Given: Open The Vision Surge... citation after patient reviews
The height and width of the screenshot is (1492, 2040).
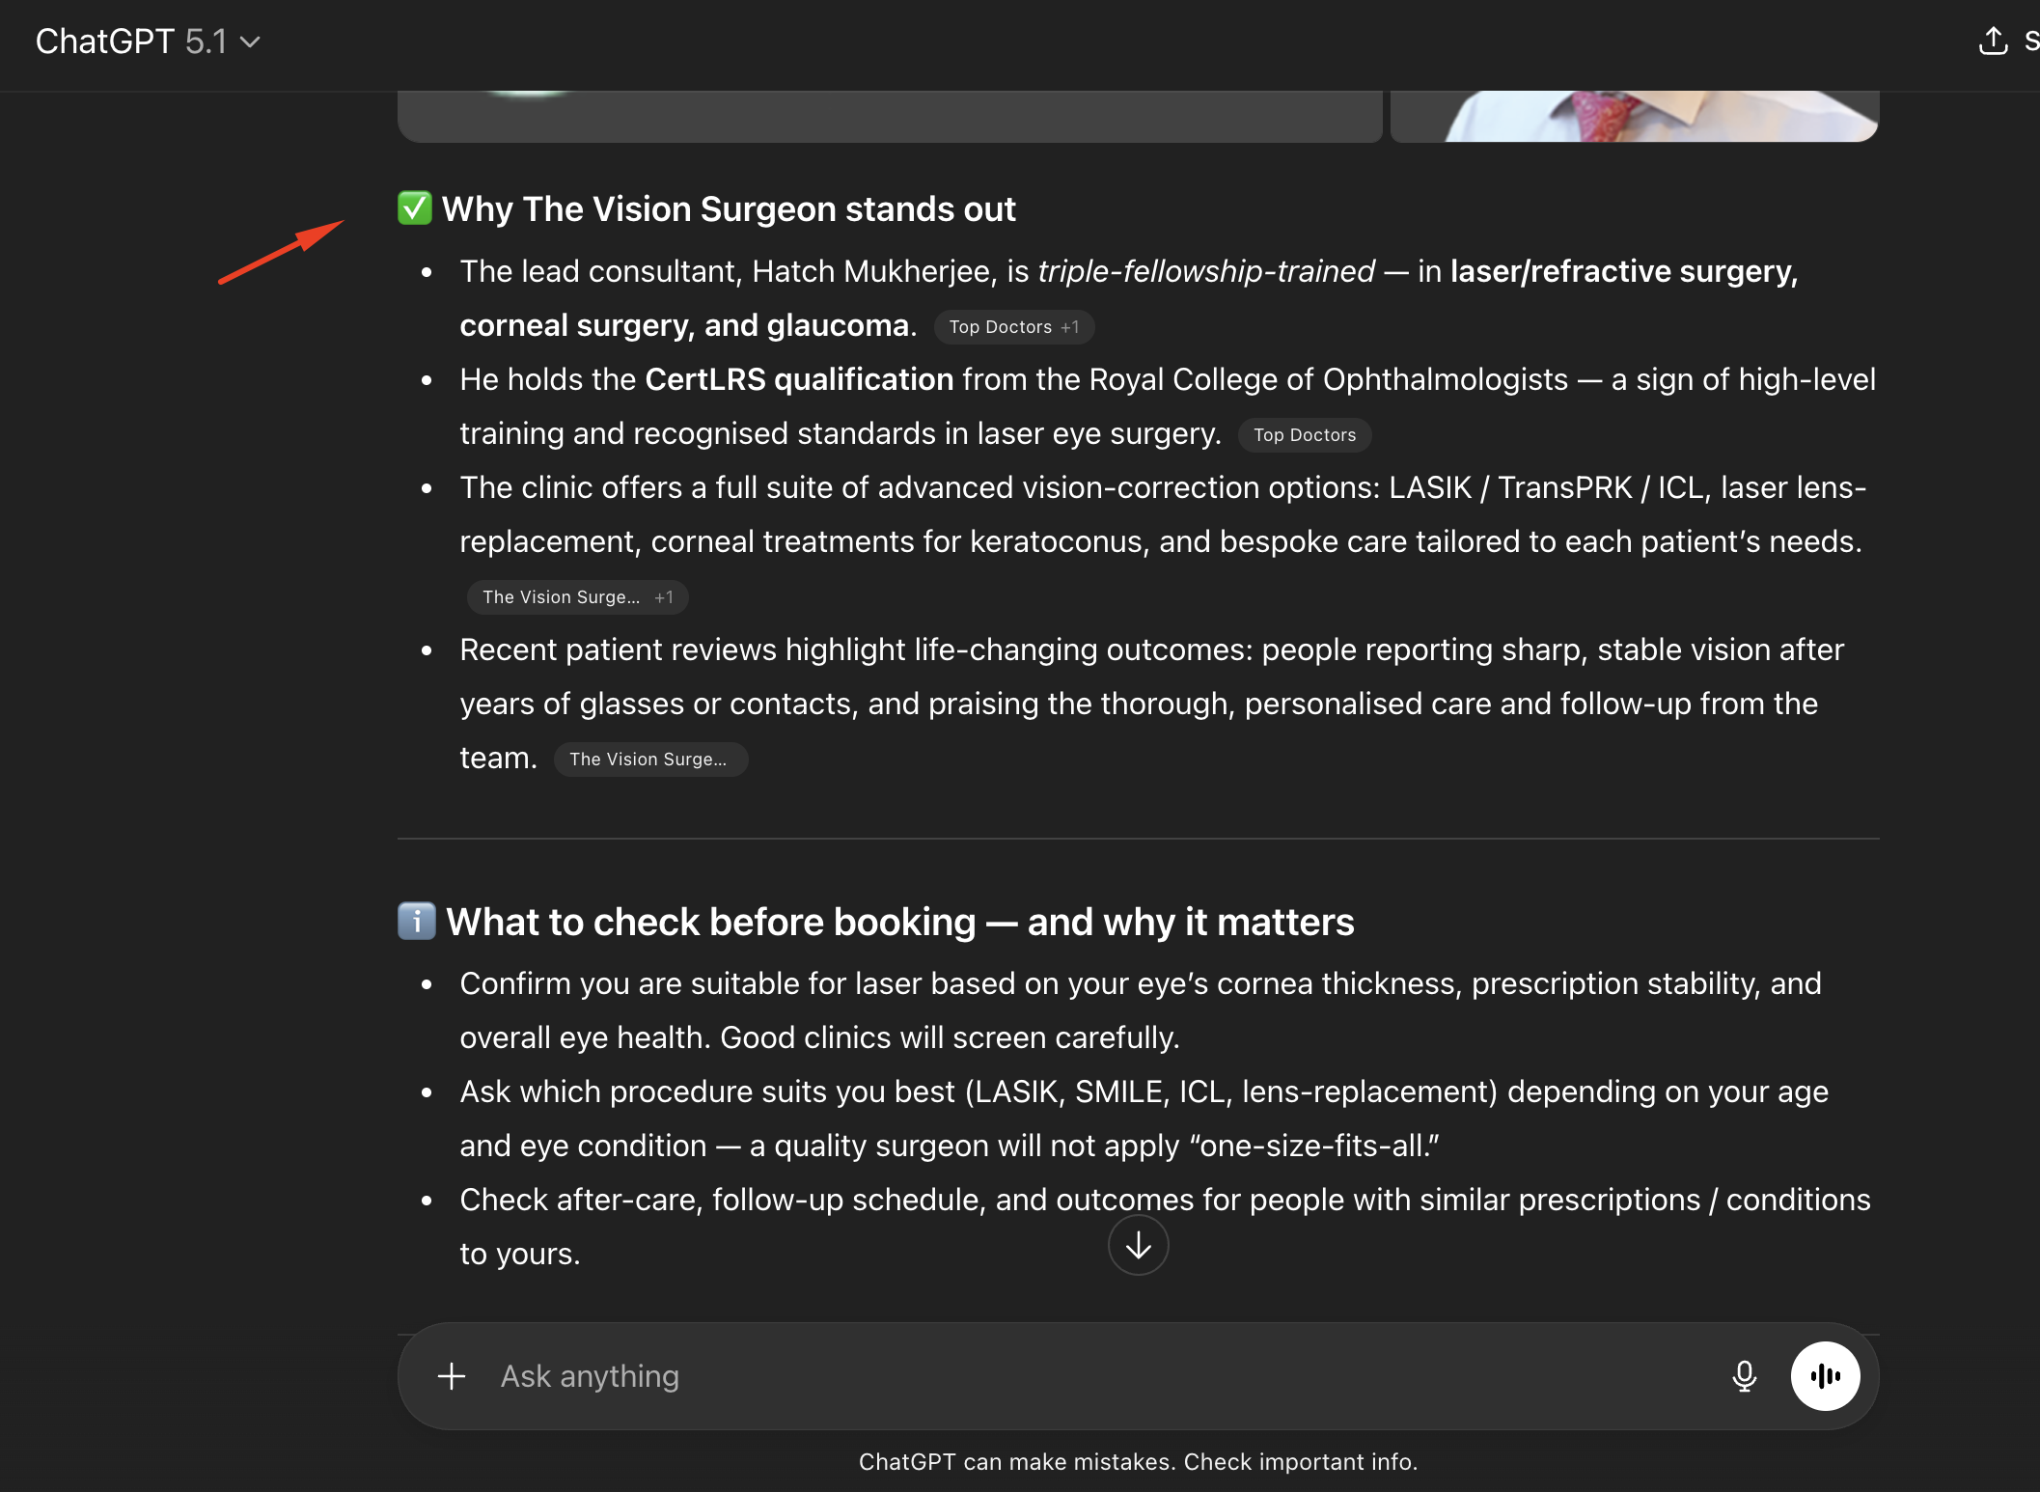Looking at the screenshot, I should tap(649, 760).
